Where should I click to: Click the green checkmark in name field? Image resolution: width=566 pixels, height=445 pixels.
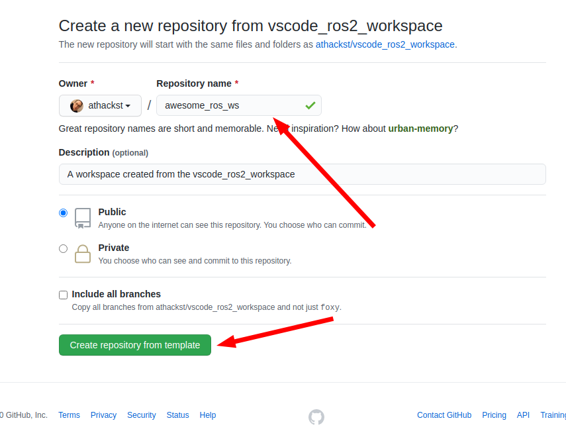(310, 105)
